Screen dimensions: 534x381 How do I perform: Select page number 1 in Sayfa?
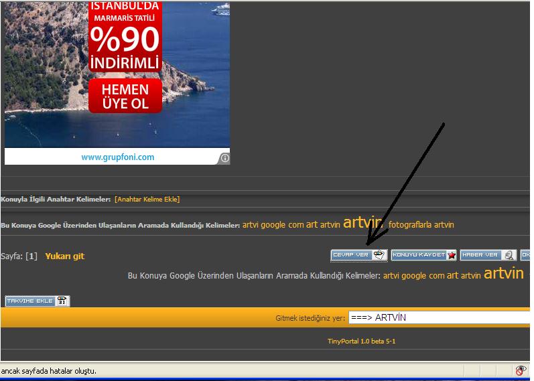[31, 256]
